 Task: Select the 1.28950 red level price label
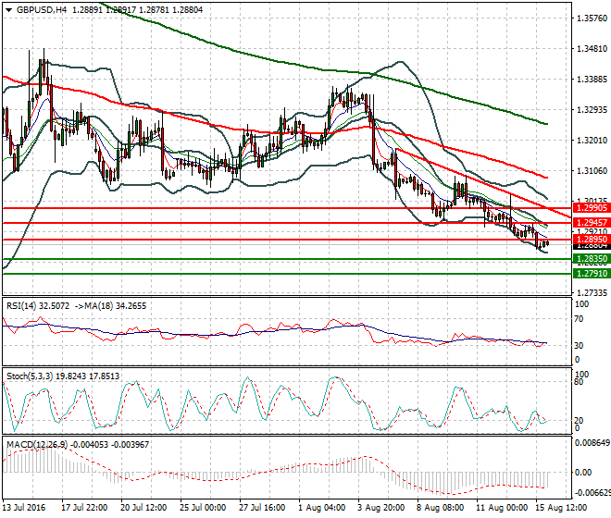click(x=592, y=240)
